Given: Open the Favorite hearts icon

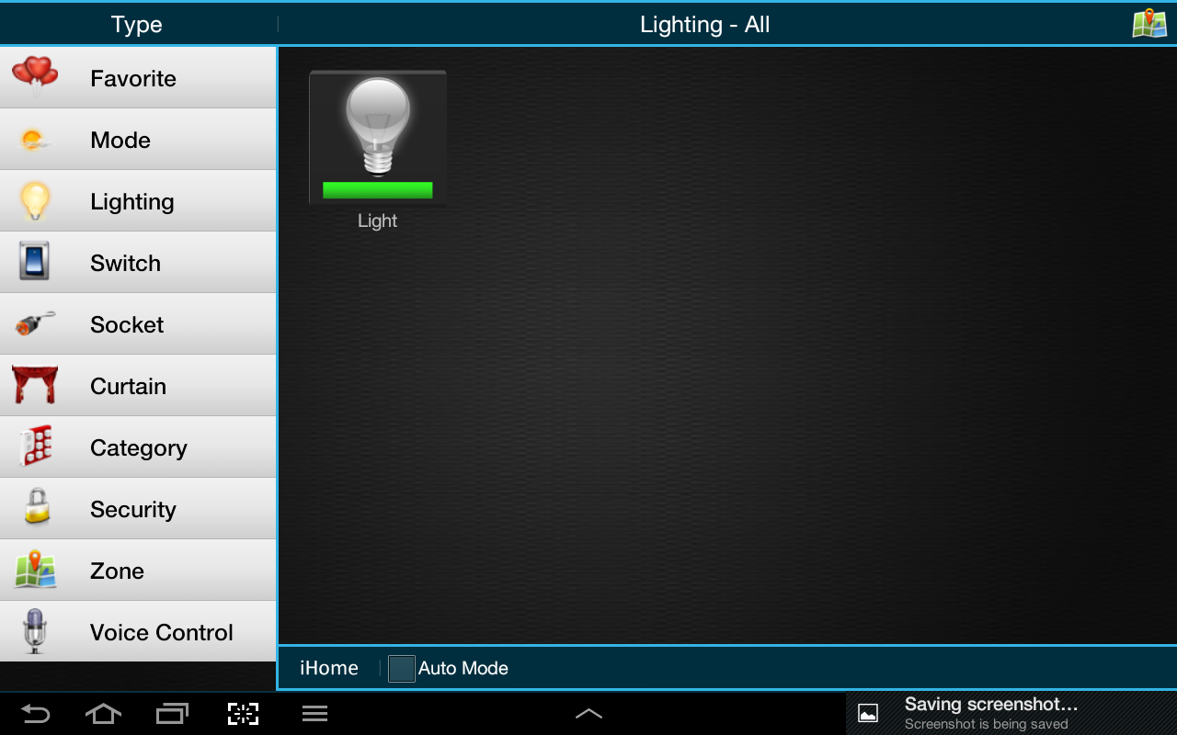Looking at the screenshot, I should point(35,77).
